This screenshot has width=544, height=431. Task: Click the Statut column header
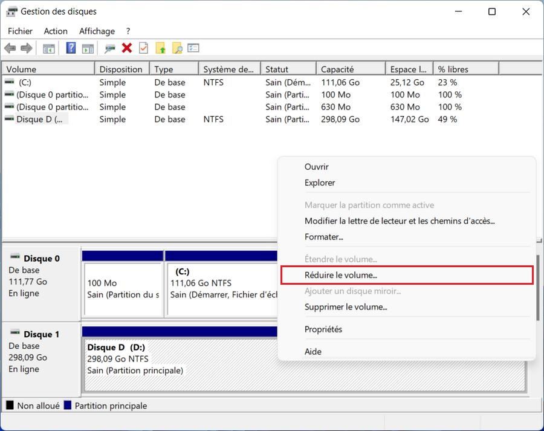point(277,70)
